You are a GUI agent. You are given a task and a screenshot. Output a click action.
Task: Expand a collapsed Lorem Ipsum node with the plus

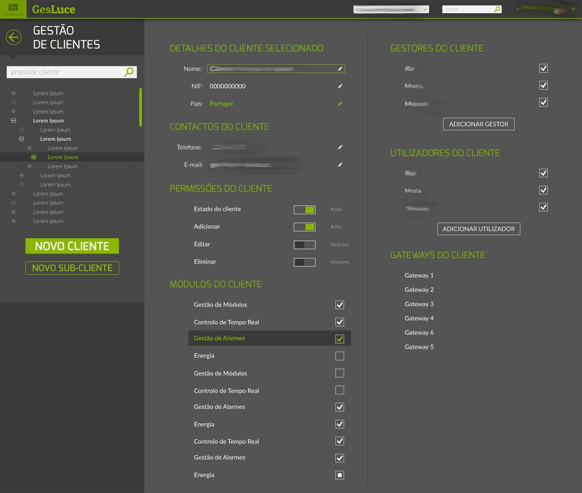pos(13,93)
